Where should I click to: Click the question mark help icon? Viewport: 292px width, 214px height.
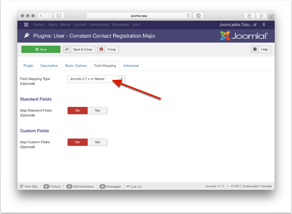(255, 49)
